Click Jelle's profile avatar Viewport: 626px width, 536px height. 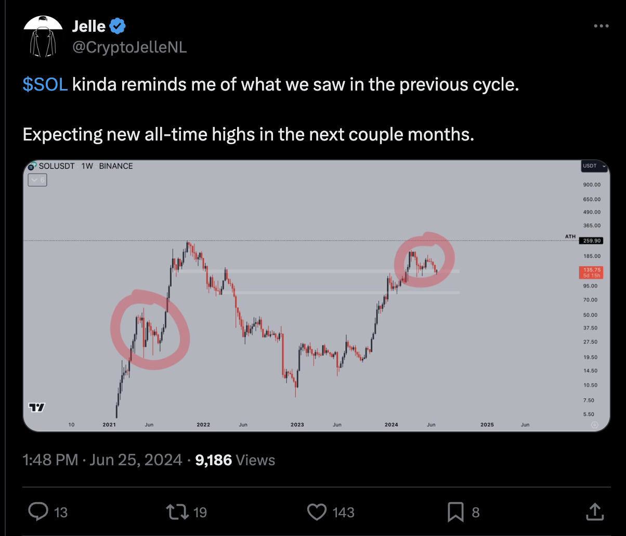tap(44, 36)
